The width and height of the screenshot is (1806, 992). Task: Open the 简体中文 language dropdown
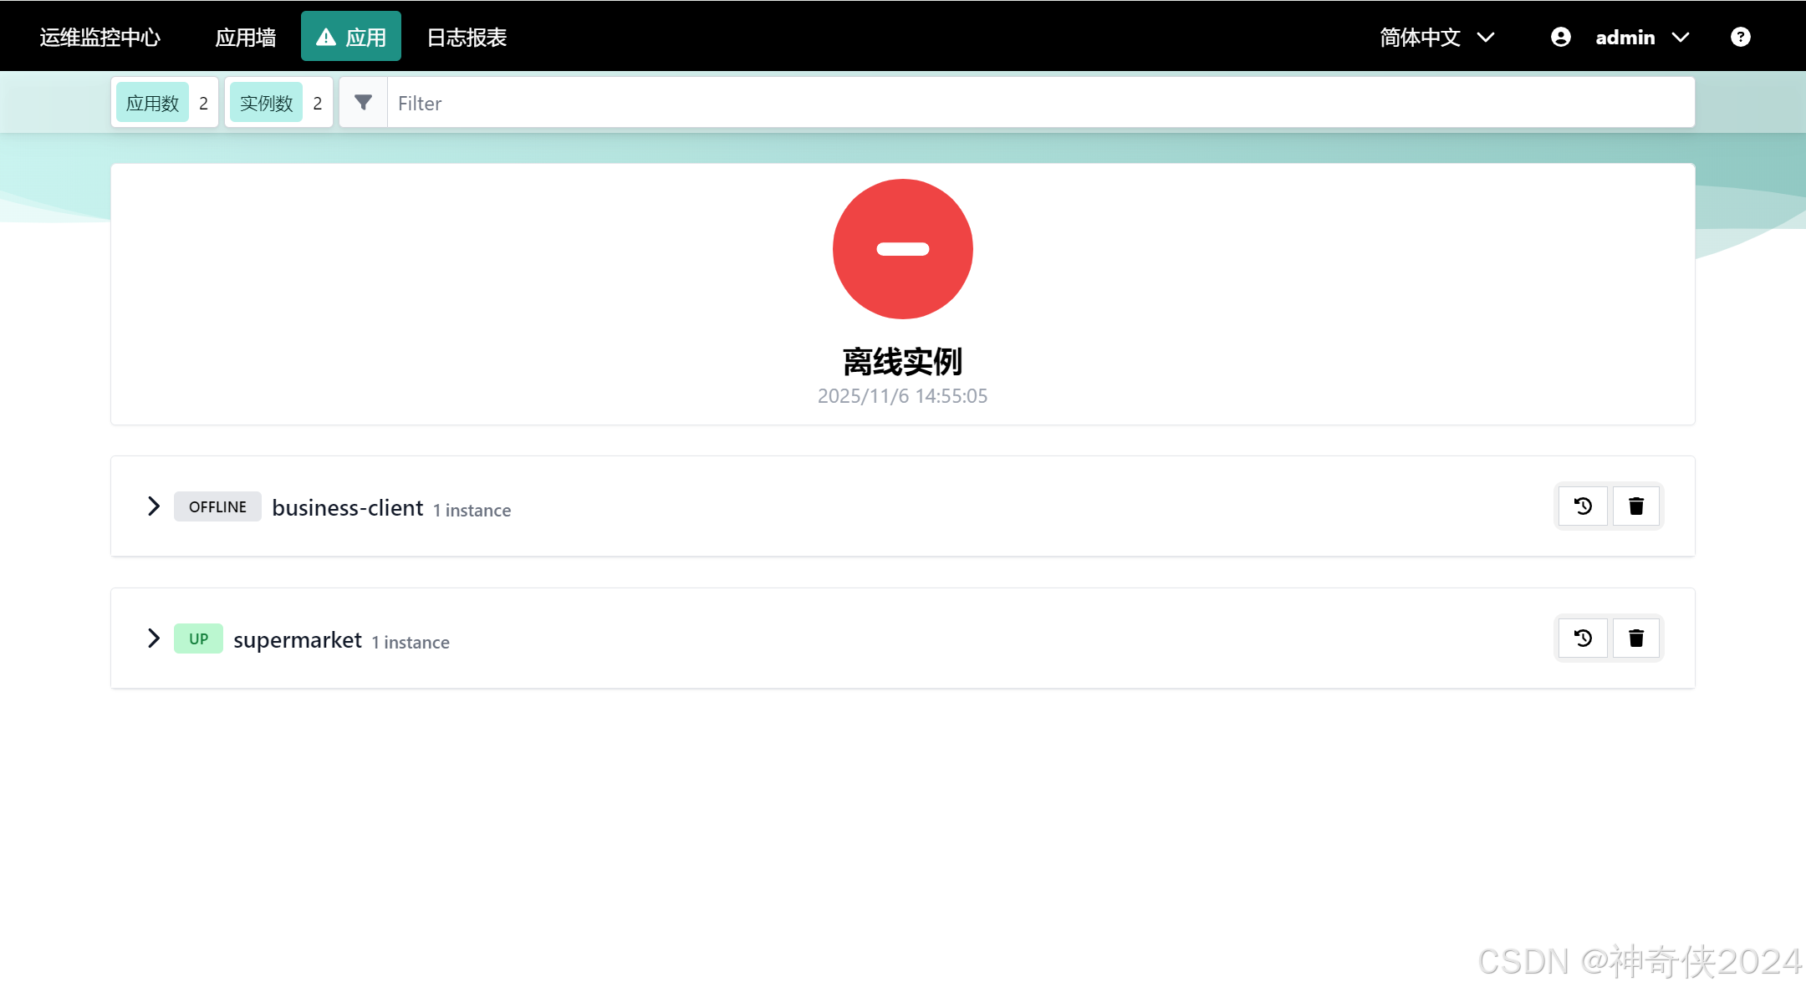click(1436, 38)
